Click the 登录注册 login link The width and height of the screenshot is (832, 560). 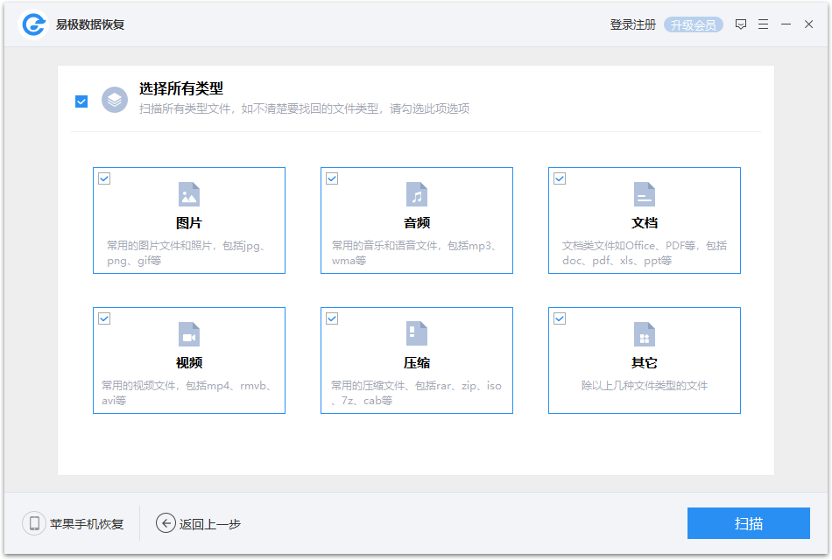(632, 24)
